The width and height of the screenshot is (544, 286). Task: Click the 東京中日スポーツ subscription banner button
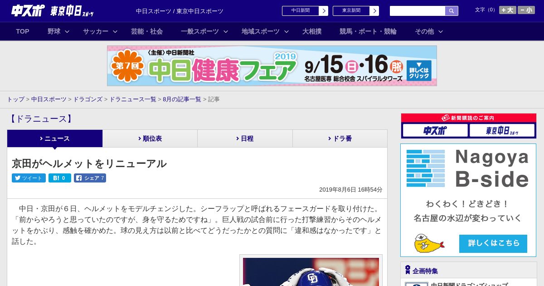(502, 131)
